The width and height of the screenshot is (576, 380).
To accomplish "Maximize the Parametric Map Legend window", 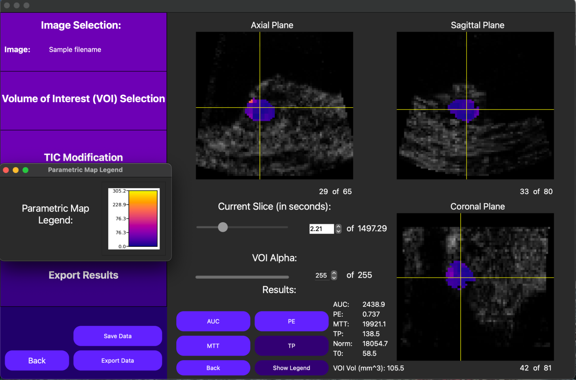I will click(x=26, y=170).
